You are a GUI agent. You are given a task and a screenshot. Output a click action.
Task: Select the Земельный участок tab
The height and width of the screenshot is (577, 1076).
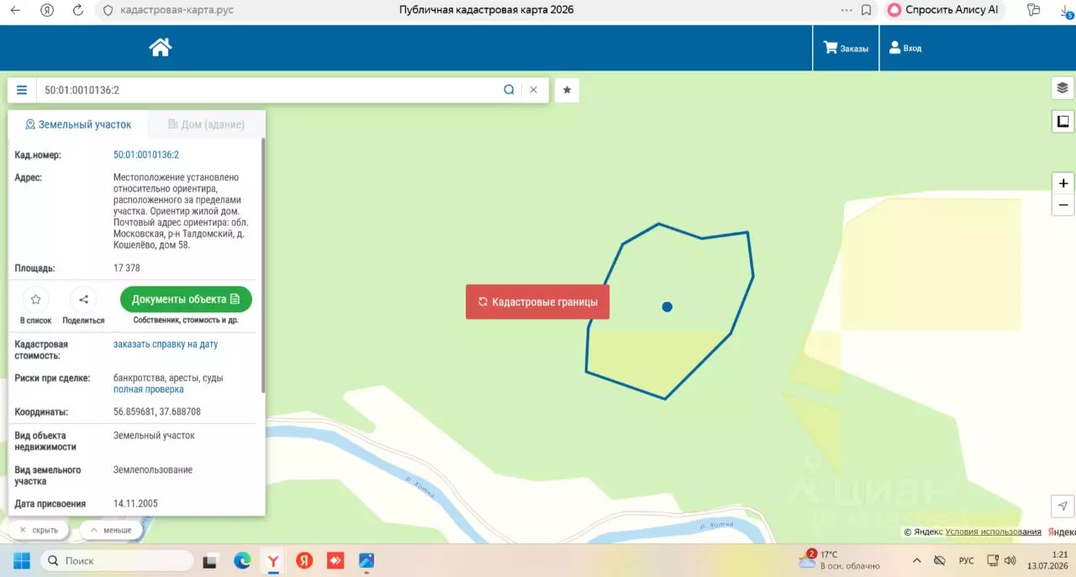click(78, 124)
